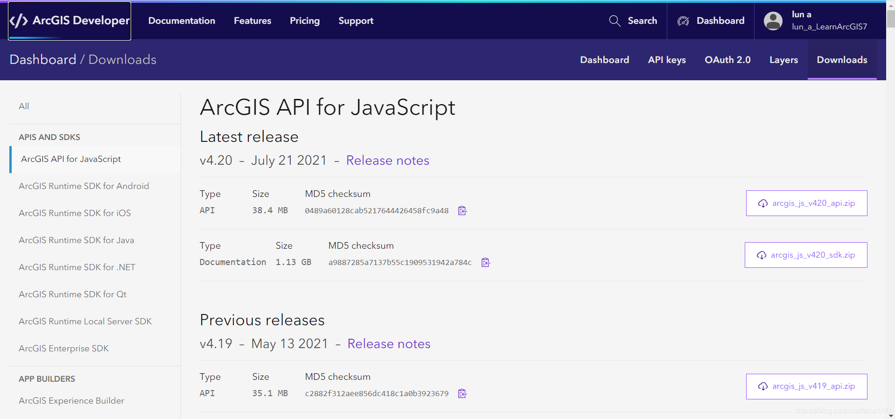The width and height of the screenshot is (895, 419).
Task: Select ArcGIS API for JavaScript in sidebar
Action: coord(95,159)
